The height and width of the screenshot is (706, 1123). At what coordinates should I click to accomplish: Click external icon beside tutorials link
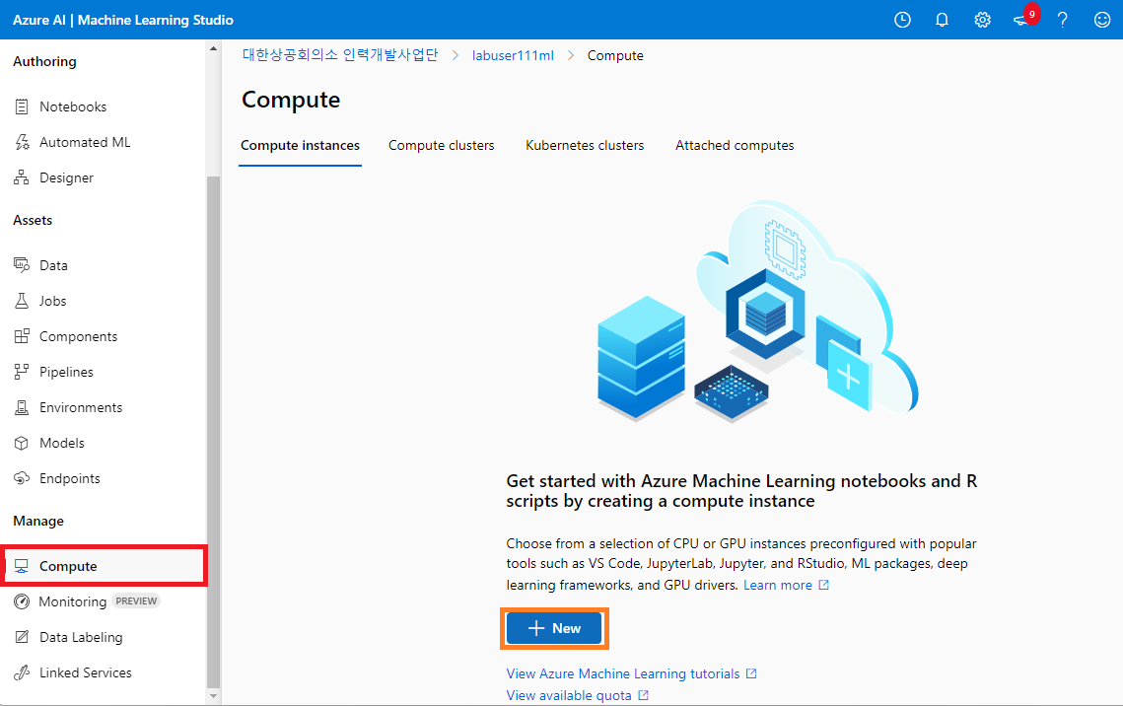(x=751, y=673)
